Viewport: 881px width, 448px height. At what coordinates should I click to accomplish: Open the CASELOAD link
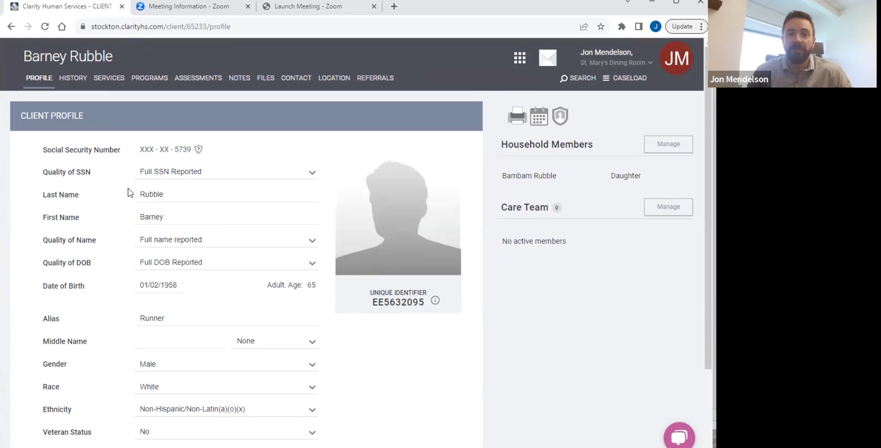point(624,78)
